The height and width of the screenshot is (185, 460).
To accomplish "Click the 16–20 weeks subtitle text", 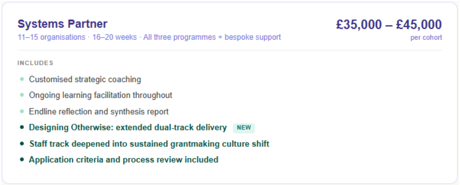I will pyautogui.click(x=114, y=37).
